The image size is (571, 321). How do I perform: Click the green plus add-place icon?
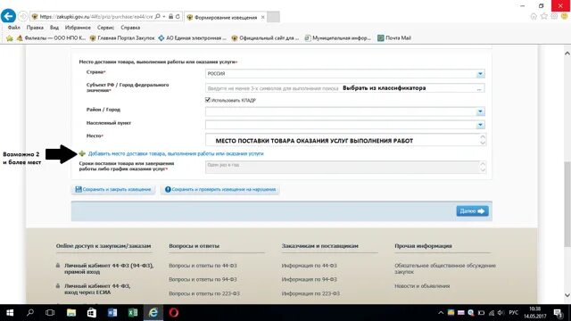pyautogui.click(x=82, y=153)
